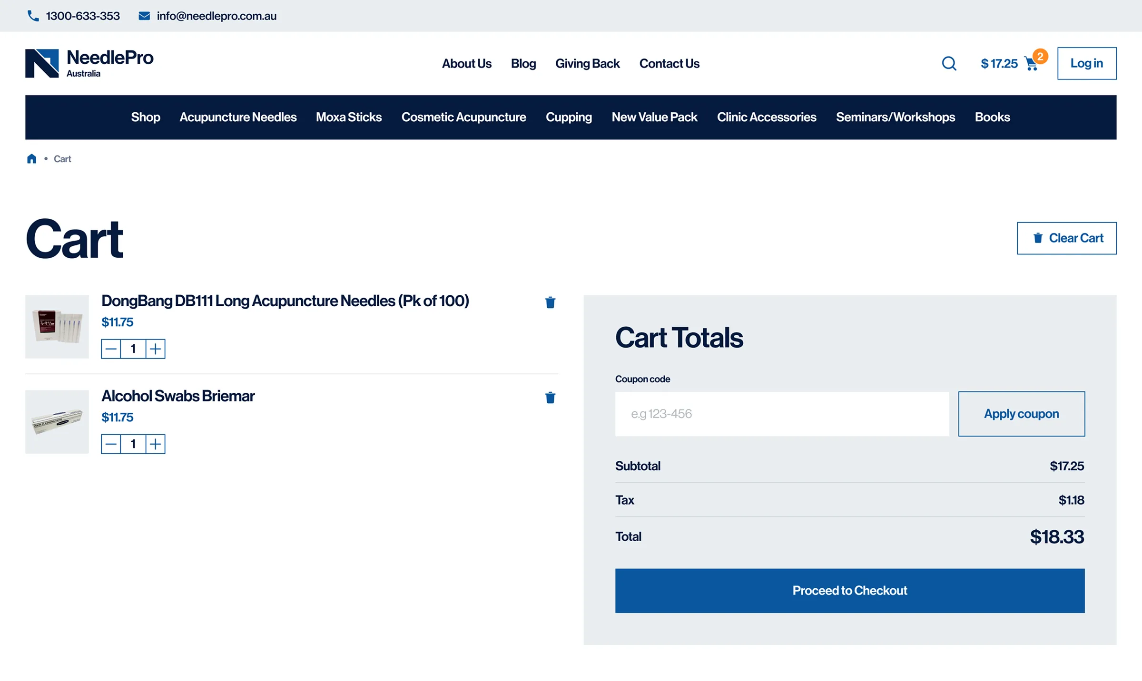The image size is (1142, 681).
Task: Go to the Blog page
Action: pyautogui.click(x=523, y=63)
